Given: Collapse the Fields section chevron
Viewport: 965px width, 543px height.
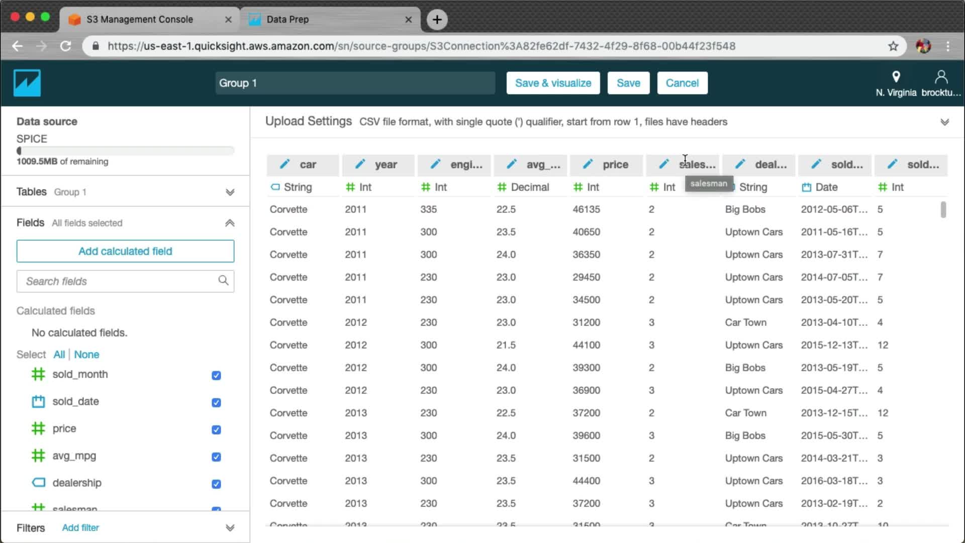Looking at the screenshot, I should [x=230, y=223].
